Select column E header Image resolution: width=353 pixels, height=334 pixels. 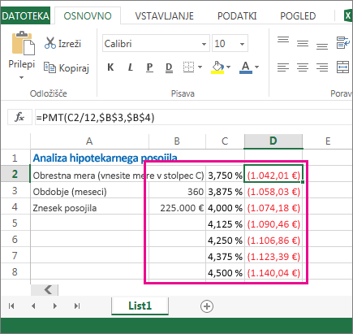coord(328,141)
